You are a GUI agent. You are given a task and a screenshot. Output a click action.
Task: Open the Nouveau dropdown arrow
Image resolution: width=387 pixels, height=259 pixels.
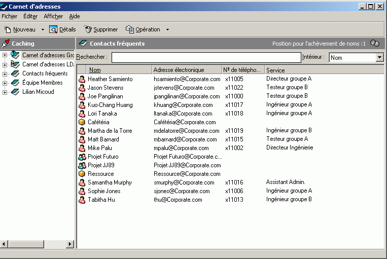click(43, 29)
